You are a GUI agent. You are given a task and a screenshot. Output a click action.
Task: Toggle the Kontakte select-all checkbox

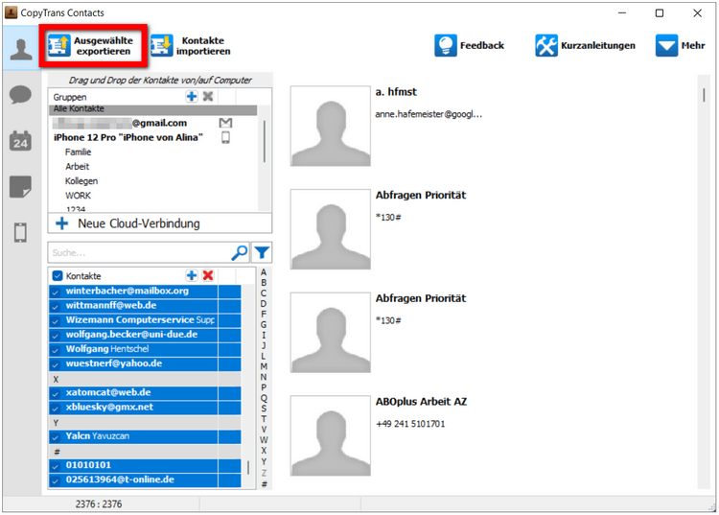point(58,275)
